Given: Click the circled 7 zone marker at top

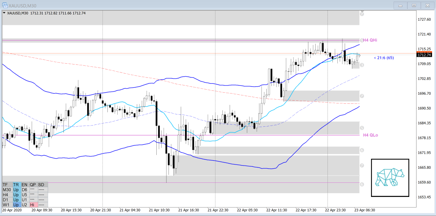Looking at the screenshot, I should tap(362, 14).
